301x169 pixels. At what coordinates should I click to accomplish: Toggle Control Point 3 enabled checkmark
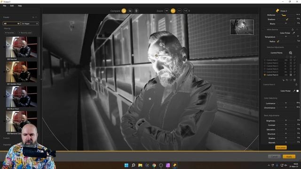(x=294, y=66)
